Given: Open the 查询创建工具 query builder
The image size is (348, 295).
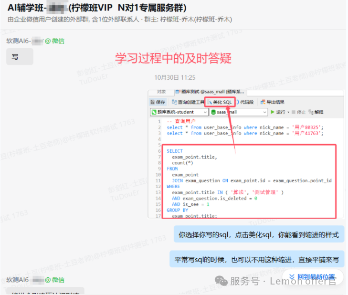Looking at the screenshot, I should 188,102.
